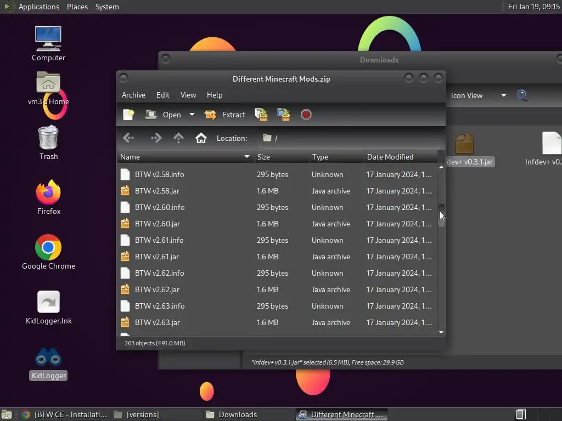The width and height of the screenshot is (562, 421).
Task: Select the BTW v2.62.info entry
Action: click(277, 273)
